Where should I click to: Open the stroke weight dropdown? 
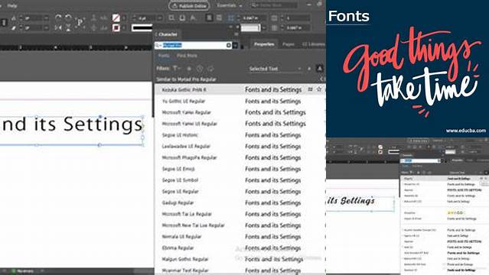(159, 18)
